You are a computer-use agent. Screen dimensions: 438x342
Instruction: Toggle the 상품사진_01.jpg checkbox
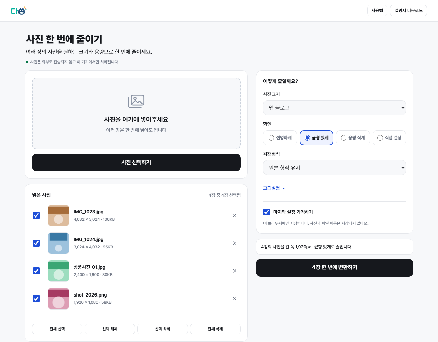tap(36, 271)
